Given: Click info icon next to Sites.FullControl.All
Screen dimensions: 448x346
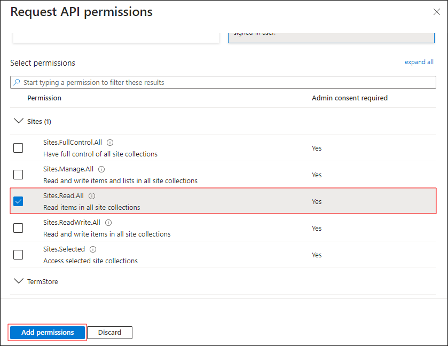Looking at the screenshot, I should (110, 143).
